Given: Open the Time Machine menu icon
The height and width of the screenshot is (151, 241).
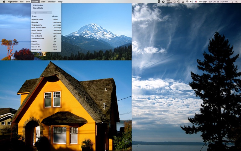Looking at the screenshot, I should 179,2.
